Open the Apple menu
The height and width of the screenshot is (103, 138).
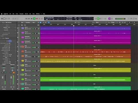click(2, 14)
